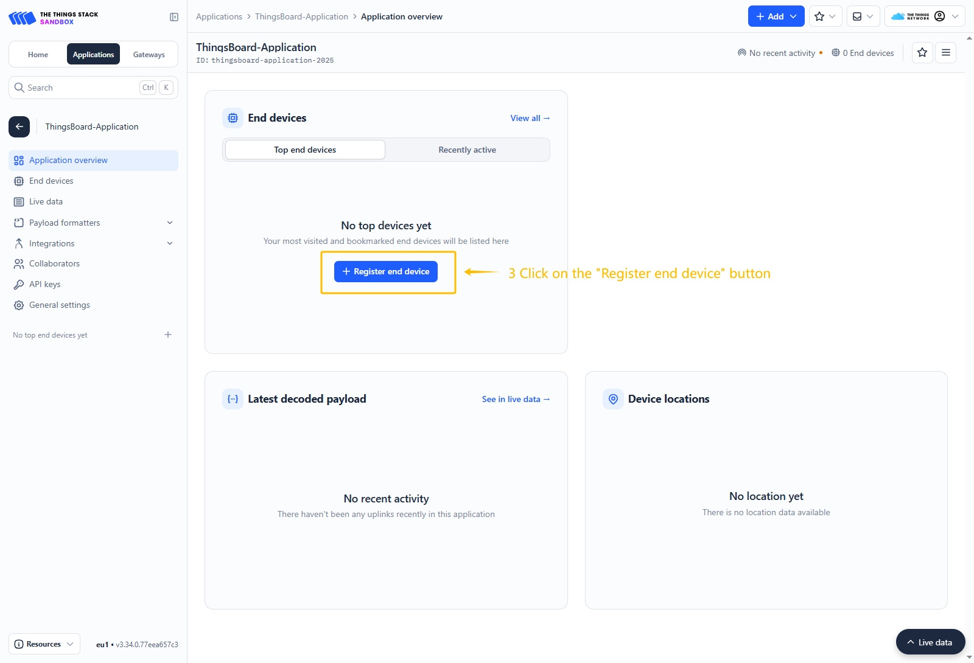Click the Register end device button
Viewport: 974px width, 663px height.
385,271
